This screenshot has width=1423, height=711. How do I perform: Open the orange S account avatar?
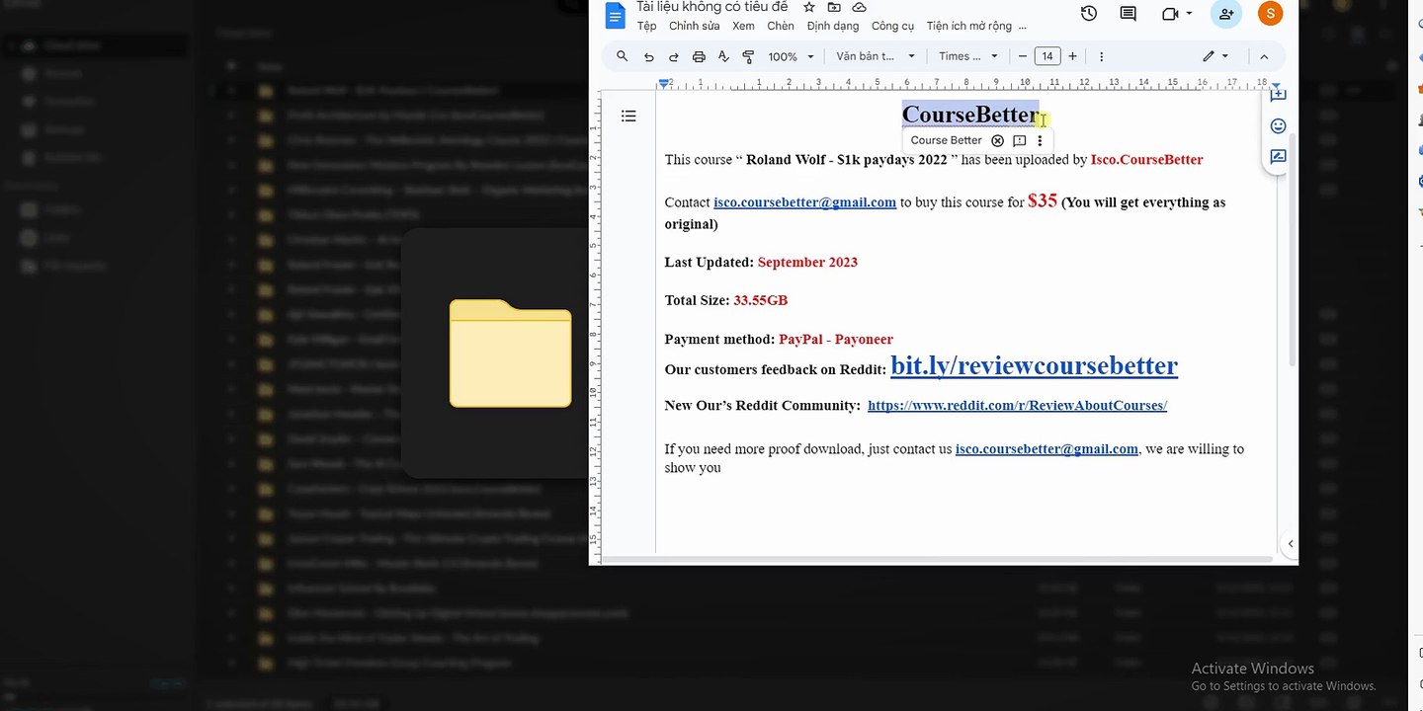tap(1271, 13)
